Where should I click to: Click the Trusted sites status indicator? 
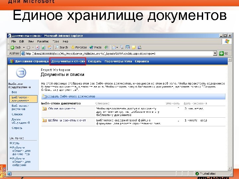coord(205,174)
